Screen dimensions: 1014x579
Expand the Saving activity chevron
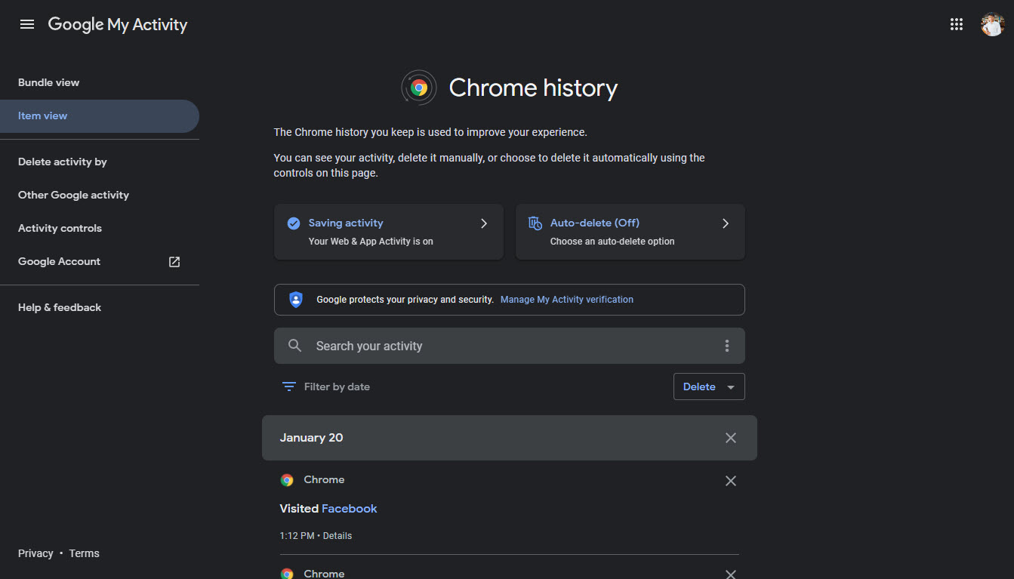[484, 223]
